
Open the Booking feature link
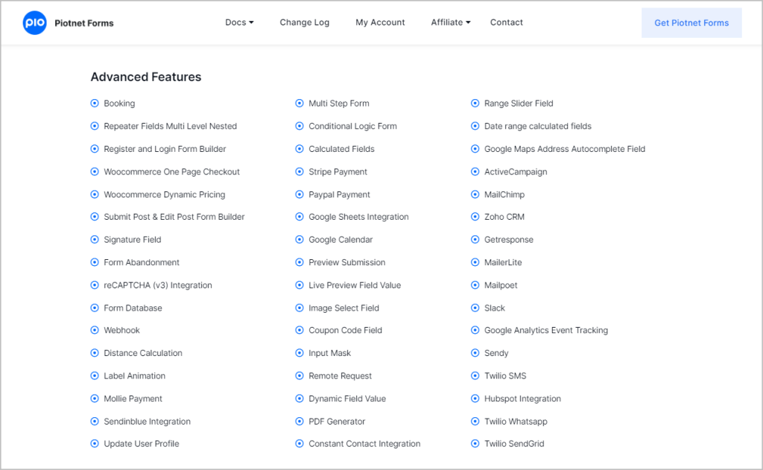[x=119, y=103]
